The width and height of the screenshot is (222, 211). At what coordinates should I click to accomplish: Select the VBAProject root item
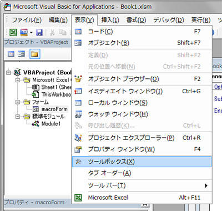pyautogui.click(x=47, y=73)
